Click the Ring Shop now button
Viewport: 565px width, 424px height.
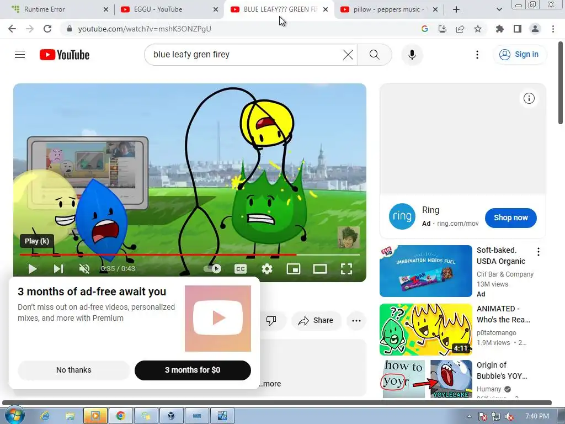(x=510, y=218)
